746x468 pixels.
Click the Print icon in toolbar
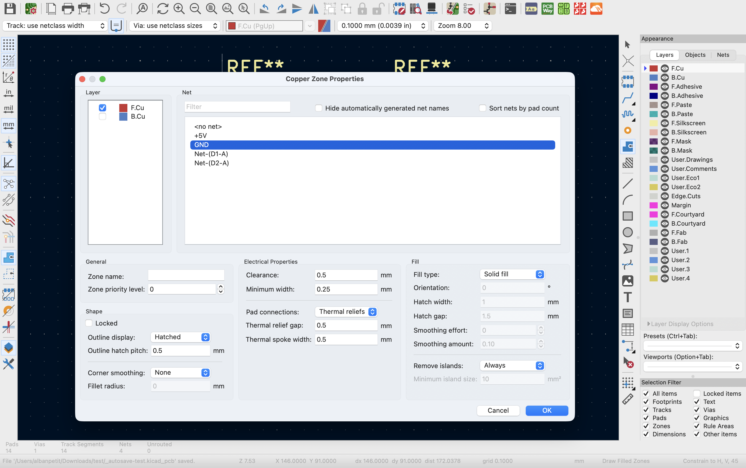coord(67,9)
